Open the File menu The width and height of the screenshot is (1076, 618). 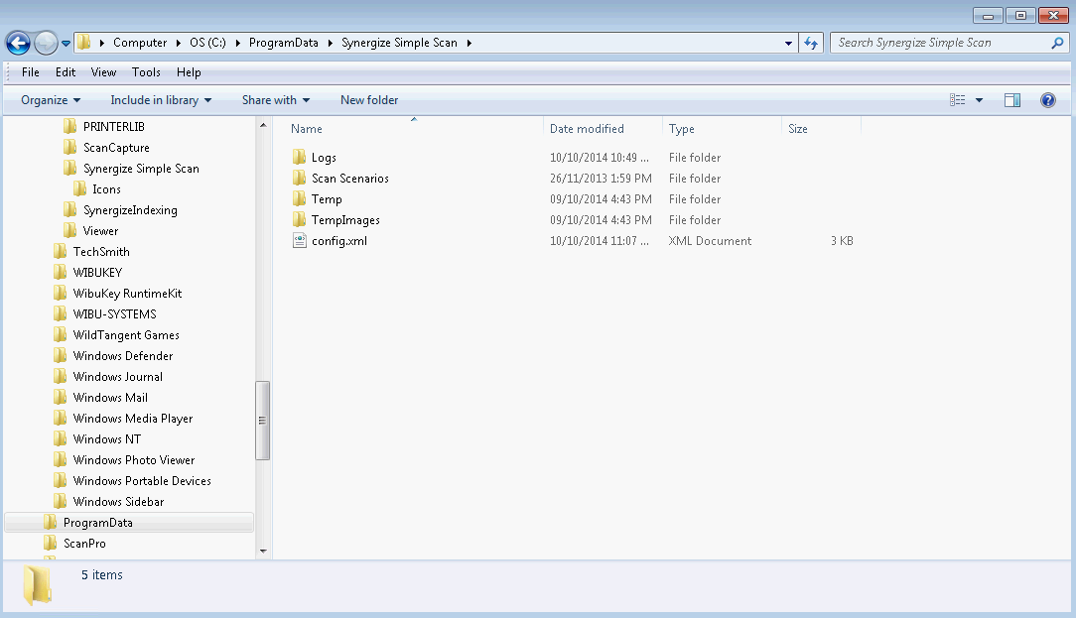[x=30, y=72]
